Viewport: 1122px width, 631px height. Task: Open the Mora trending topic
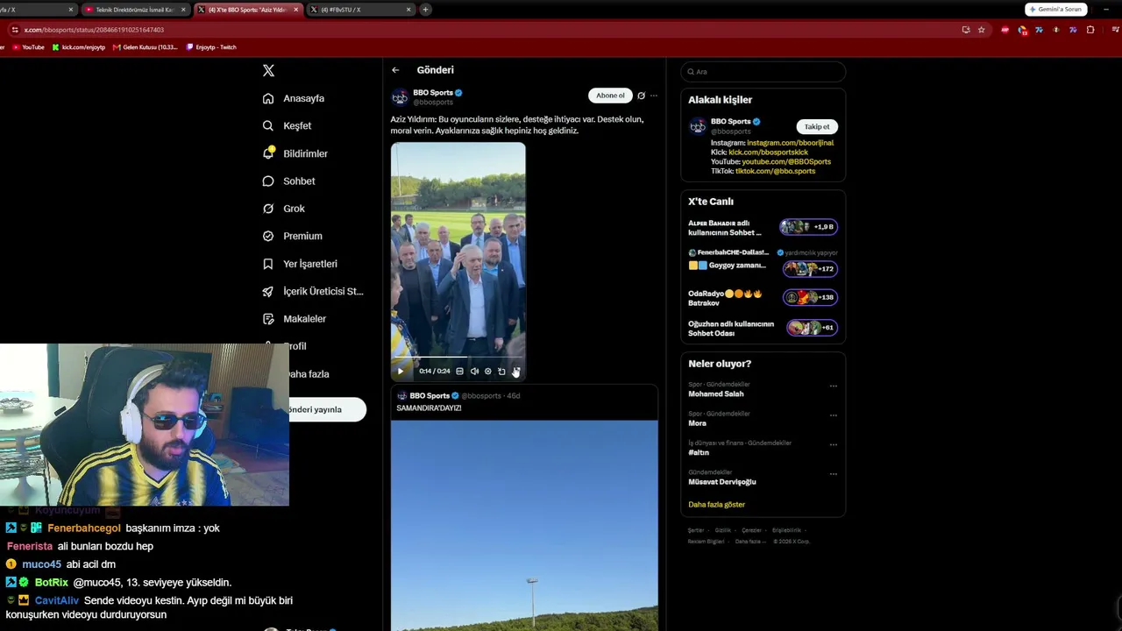(697, 423)
